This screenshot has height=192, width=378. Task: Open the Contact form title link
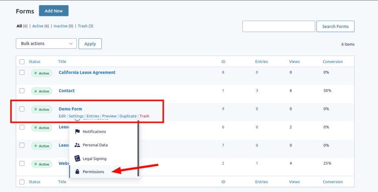[67, 91]
